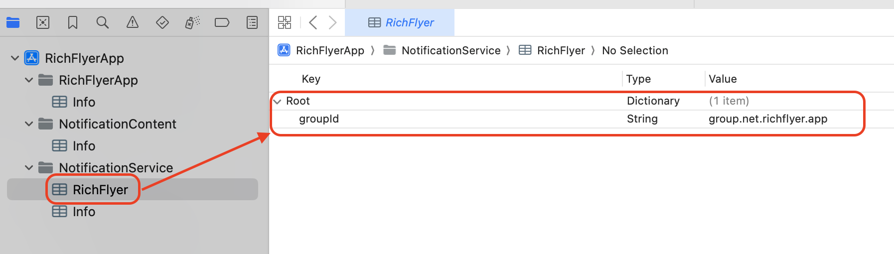Screen dimensions: 894x254
Task: Collapse the RichFlyerApp project root
Action: [15, 58]
